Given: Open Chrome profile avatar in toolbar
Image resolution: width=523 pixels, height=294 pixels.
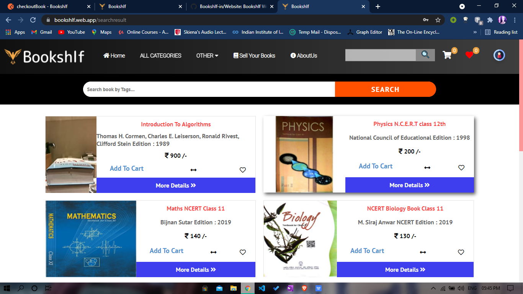Looking at the screenshot, I should [x=502, y=20].
